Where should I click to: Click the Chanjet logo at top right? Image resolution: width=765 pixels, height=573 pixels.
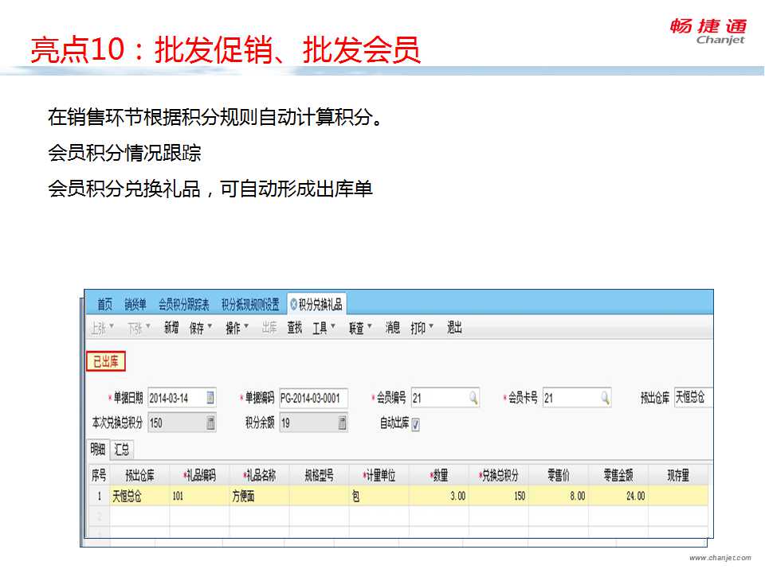point(708,32)
